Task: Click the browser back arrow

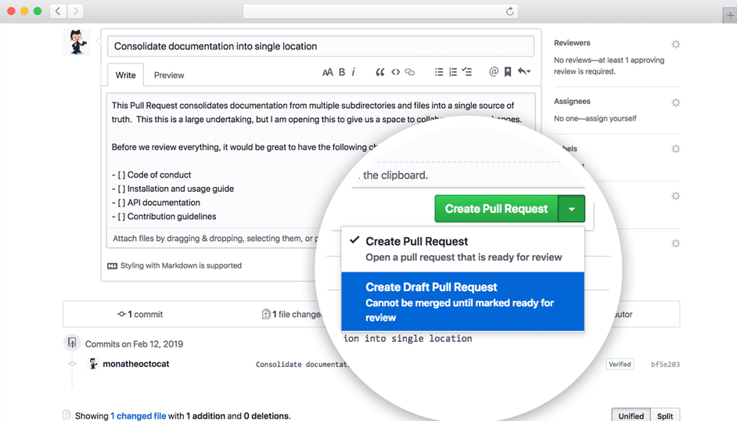Action: coord(58,11)
